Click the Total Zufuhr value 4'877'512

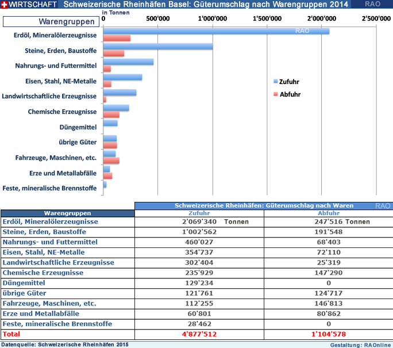point(199,334)
